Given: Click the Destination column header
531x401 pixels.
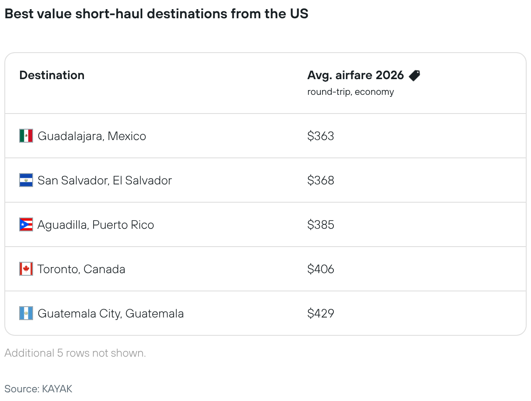Looking at the screenshot, I should 52,75.
